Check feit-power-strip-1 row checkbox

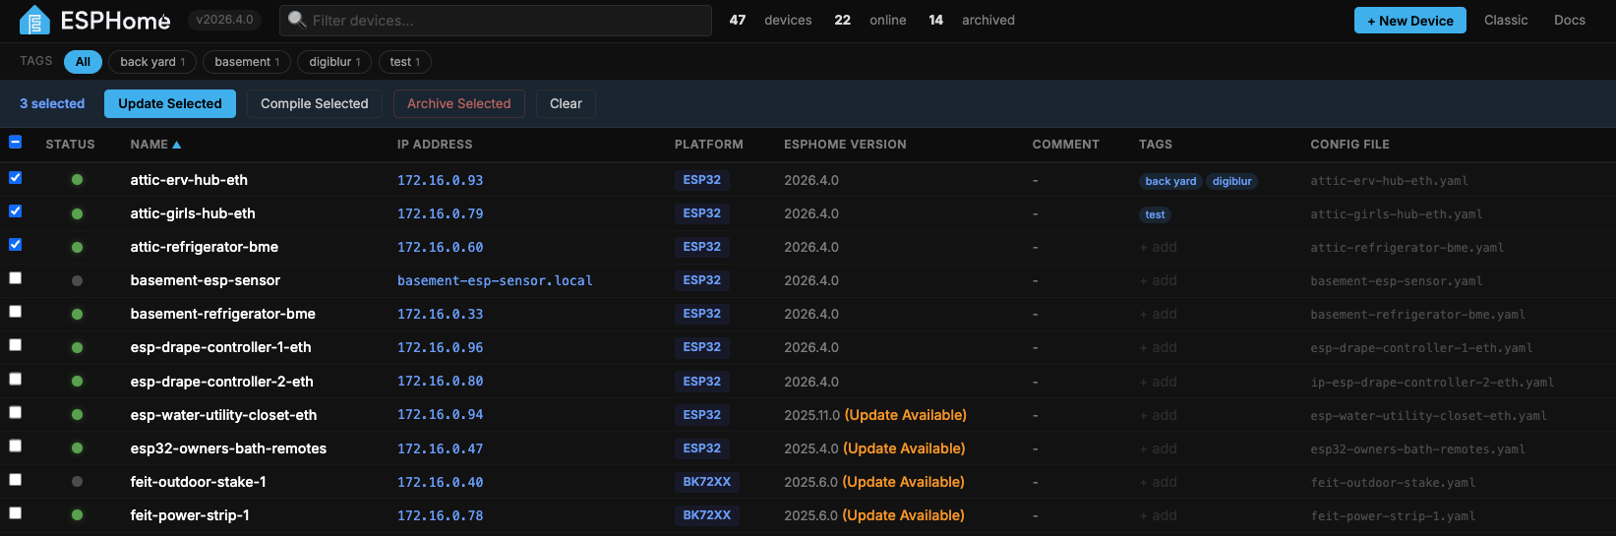tap(15, 513)
